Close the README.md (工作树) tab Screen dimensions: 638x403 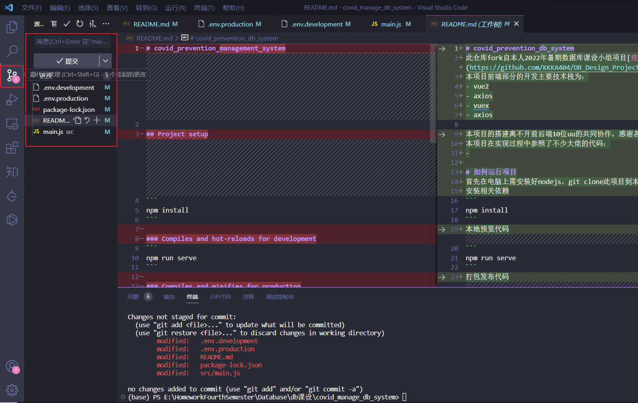(x=516, y=24)
